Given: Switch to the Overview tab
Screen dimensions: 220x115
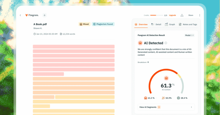Looking at the screenshot, I should (x=141, y=24).
